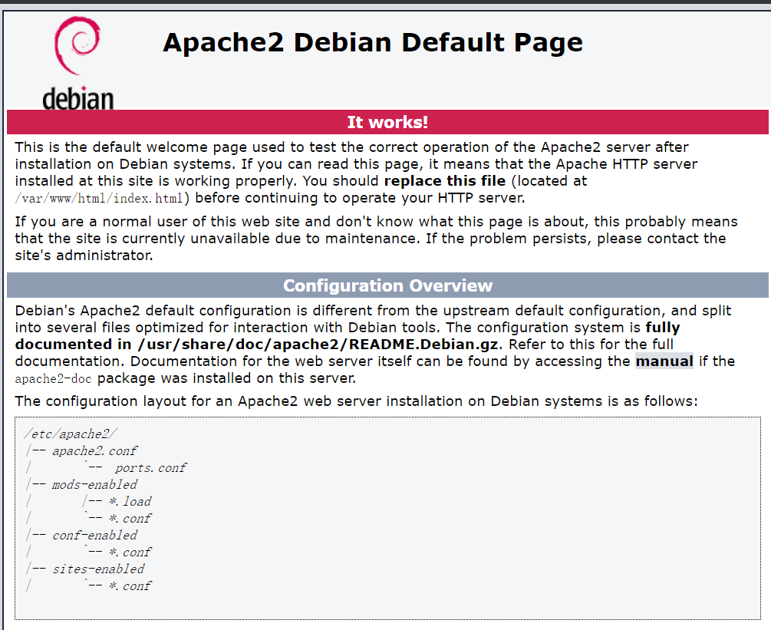Click the *.load tree entry
Screen dimensions: 771x630
(130, 502)
